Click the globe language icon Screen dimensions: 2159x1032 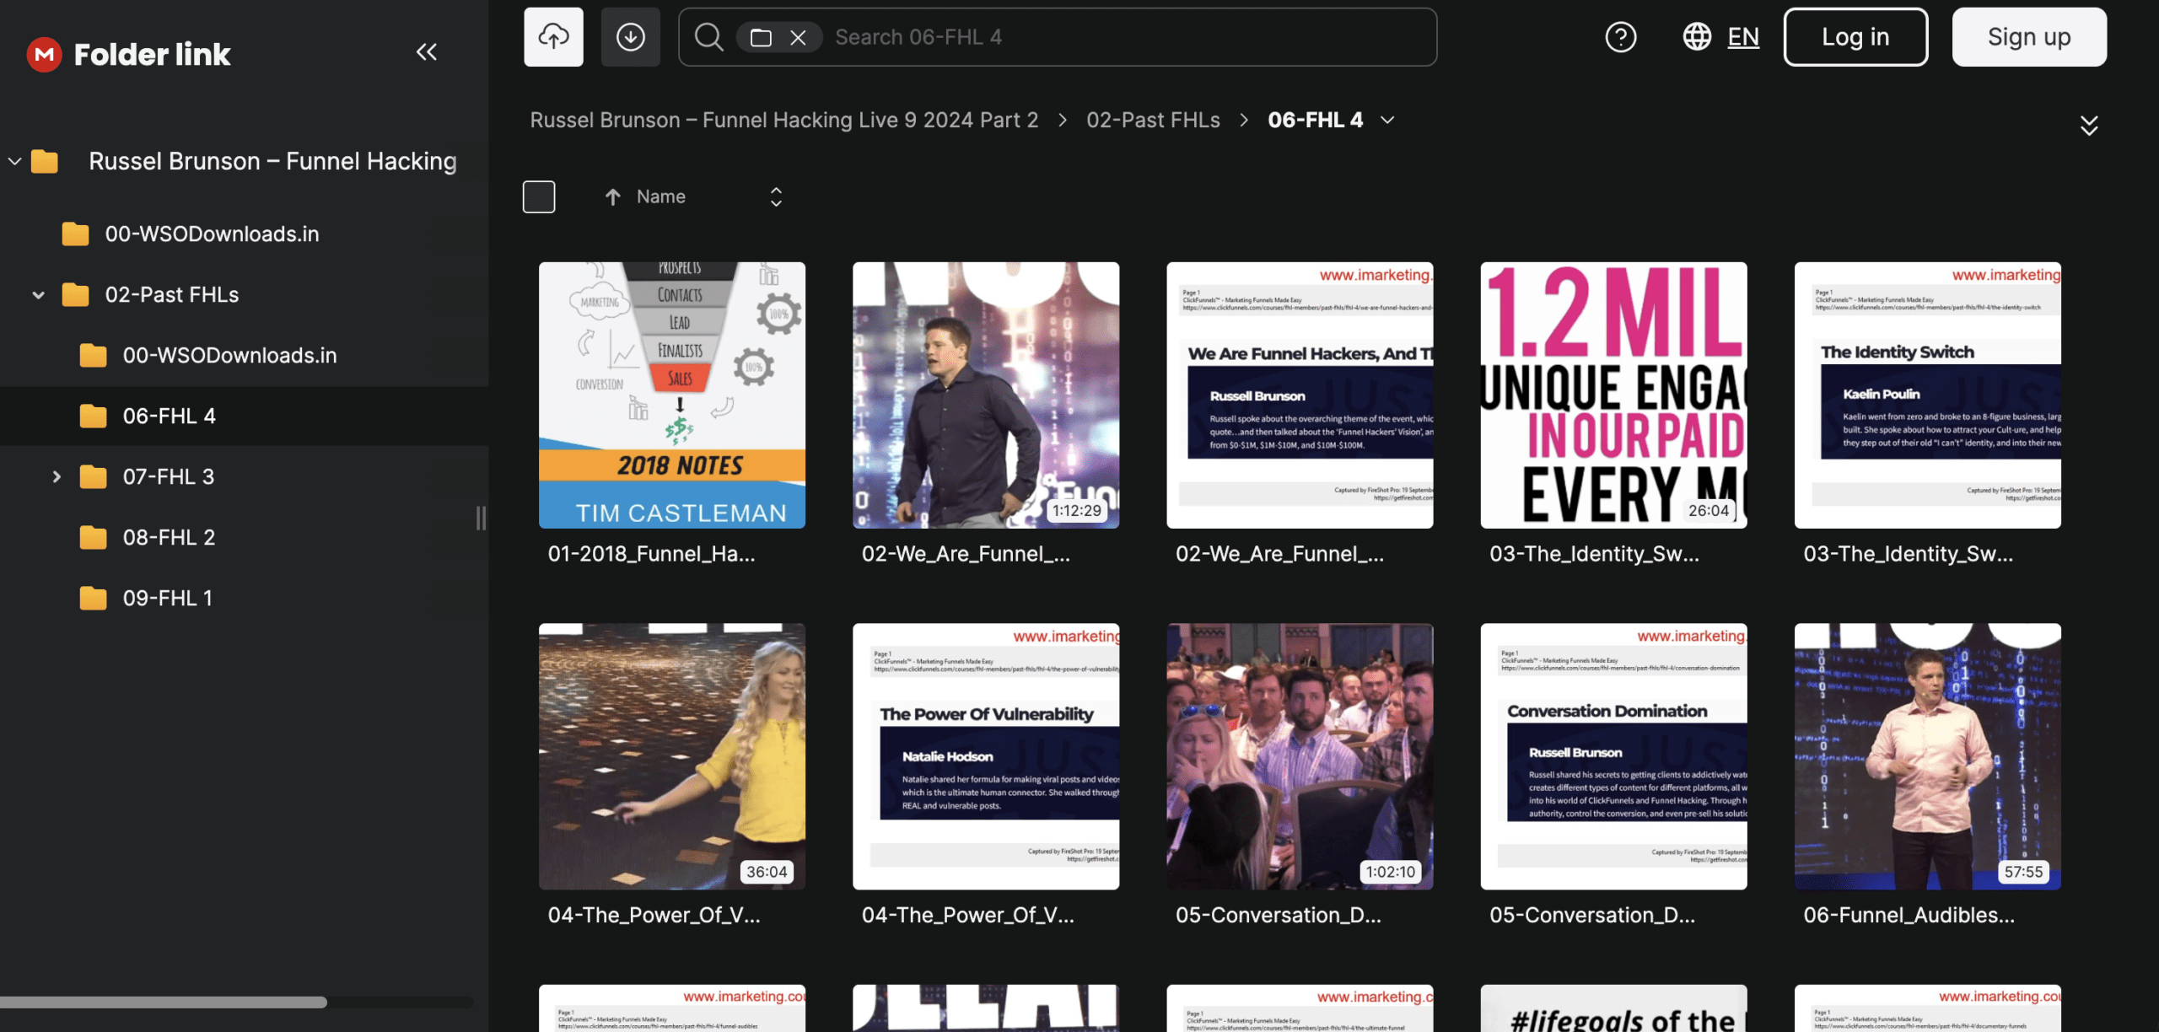[x=1697, y=37]
